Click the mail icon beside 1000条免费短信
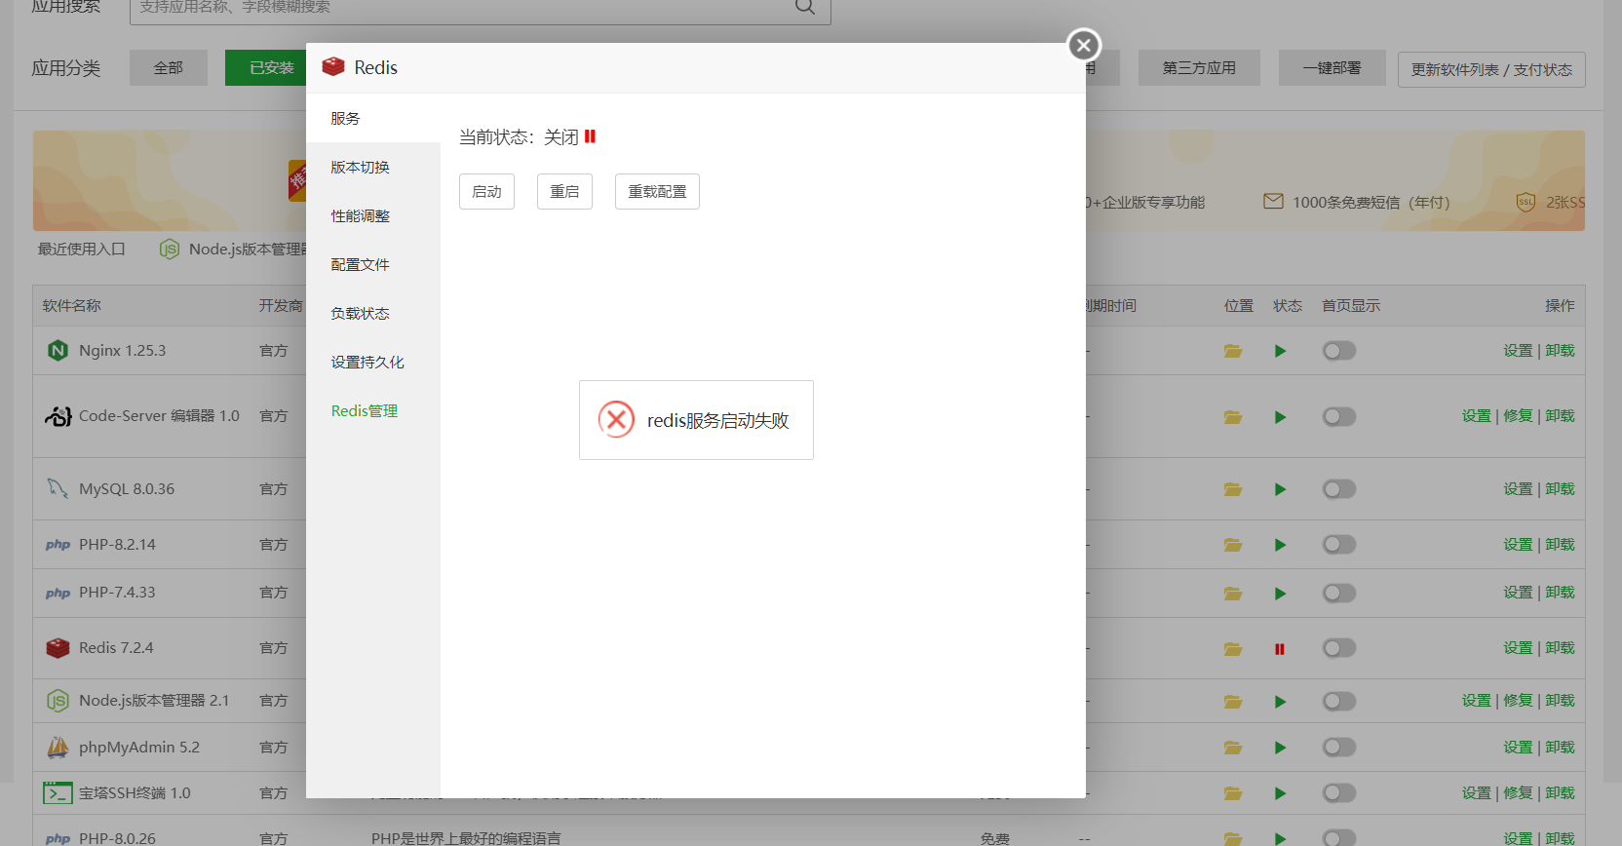The width and height of the screenshot is (1622, 846). click(1273, 201)
